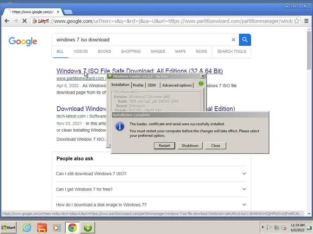
Task: Click the Windows Loader title bar icon
Action: click(110, 76)
